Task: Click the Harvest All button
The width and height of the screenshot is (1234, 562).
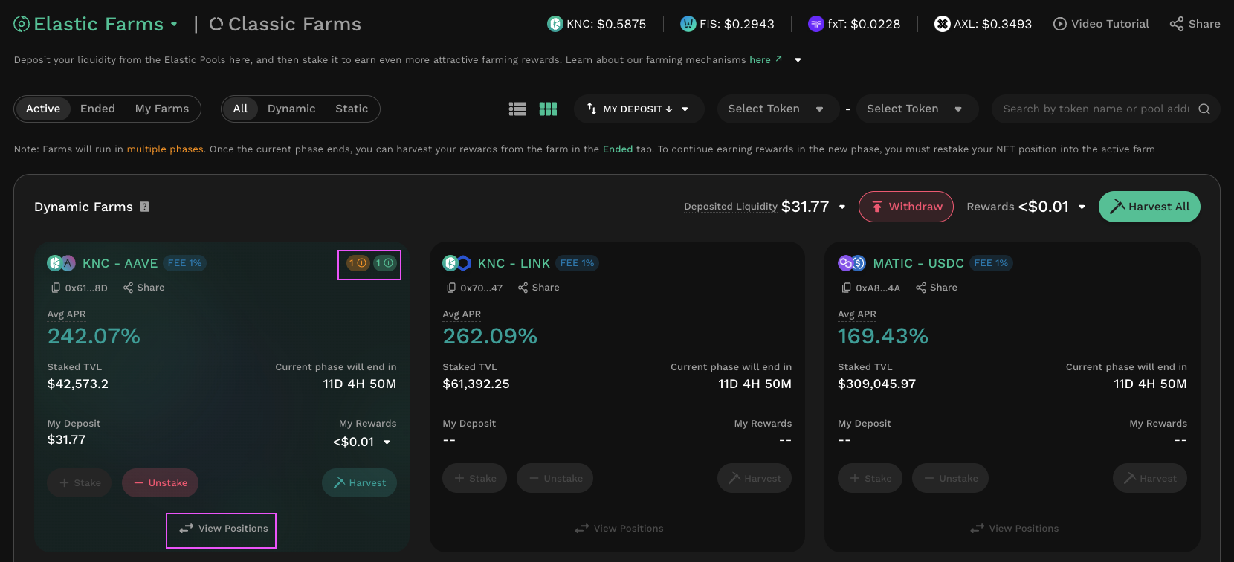Action: (1149, 207)
